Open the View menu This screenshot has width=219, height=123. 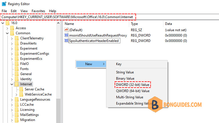[24, 11]
